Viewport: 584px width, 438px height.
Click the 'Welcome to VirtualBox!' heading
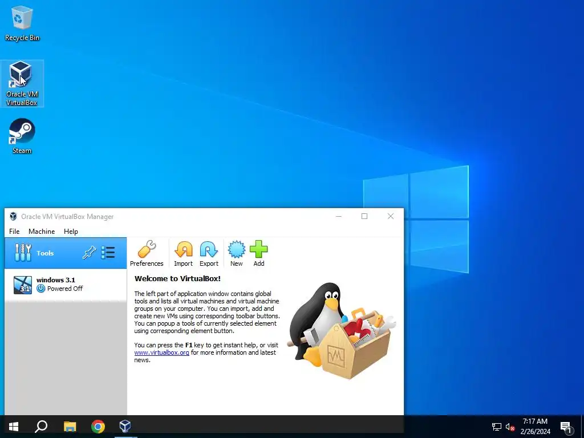pos(177,278)
